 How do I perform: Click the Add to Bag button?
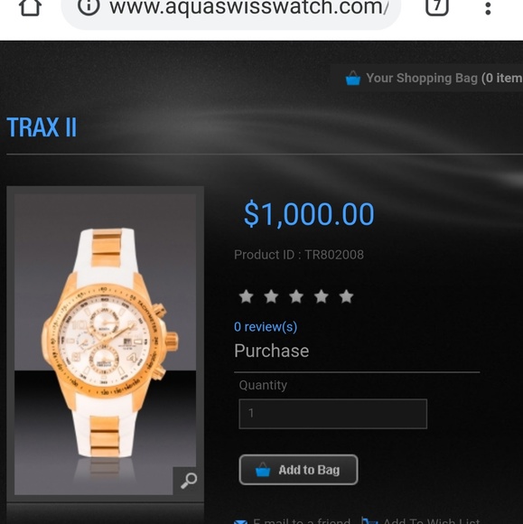point(298,470)
